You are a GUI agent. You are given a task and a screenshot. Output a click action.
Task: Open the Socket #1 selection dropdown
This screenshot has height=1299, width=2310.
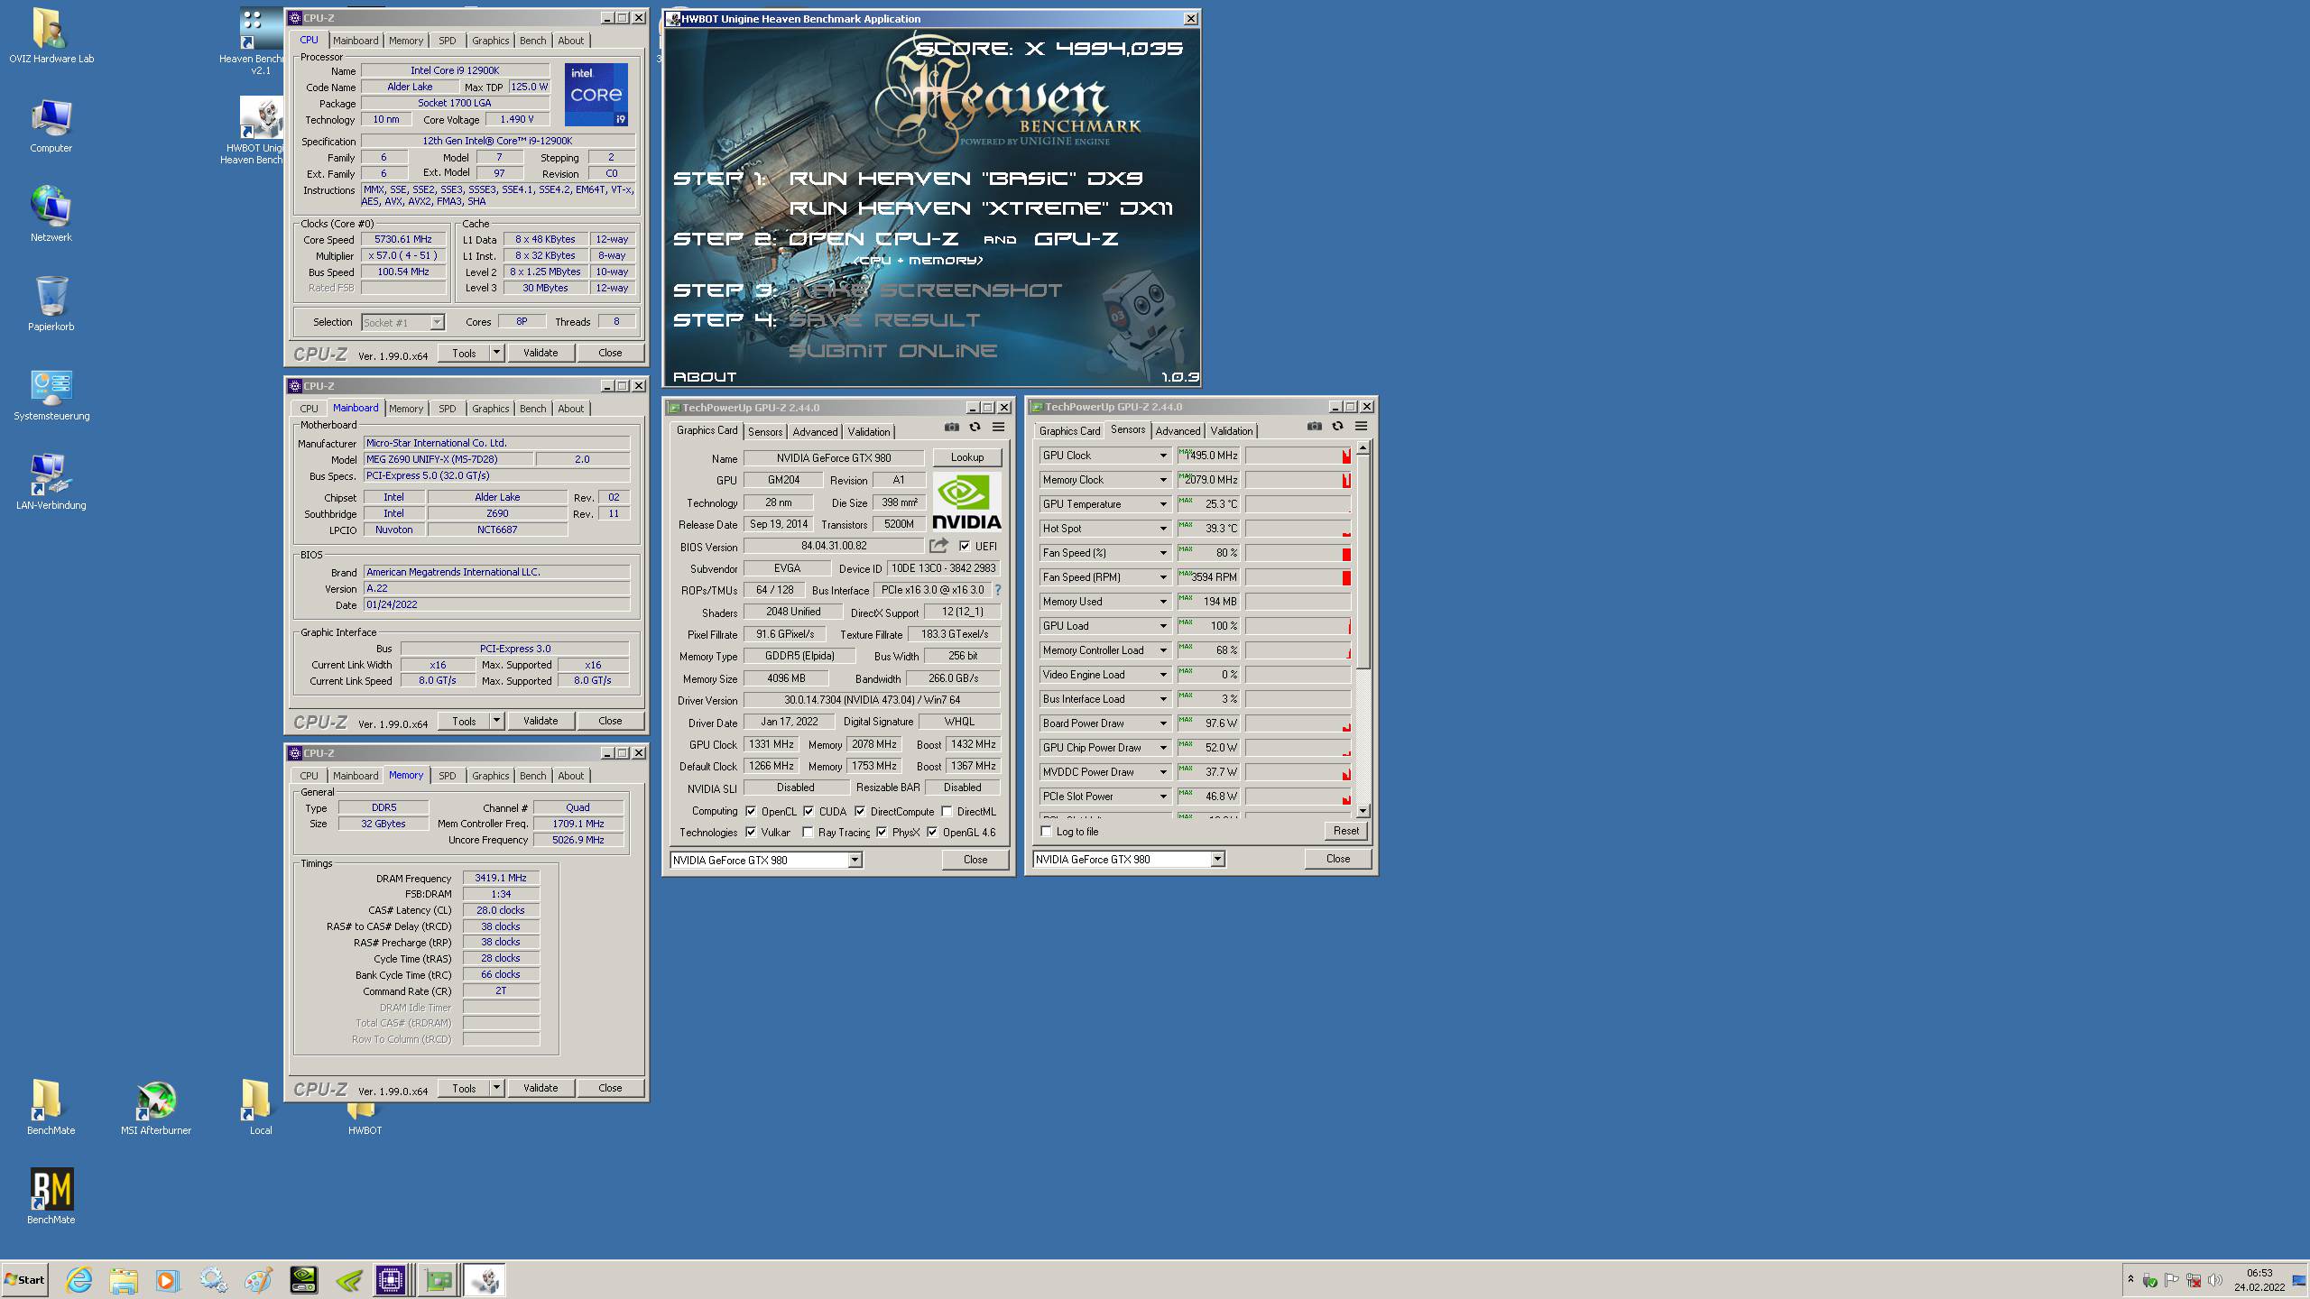tap(437, 322)
